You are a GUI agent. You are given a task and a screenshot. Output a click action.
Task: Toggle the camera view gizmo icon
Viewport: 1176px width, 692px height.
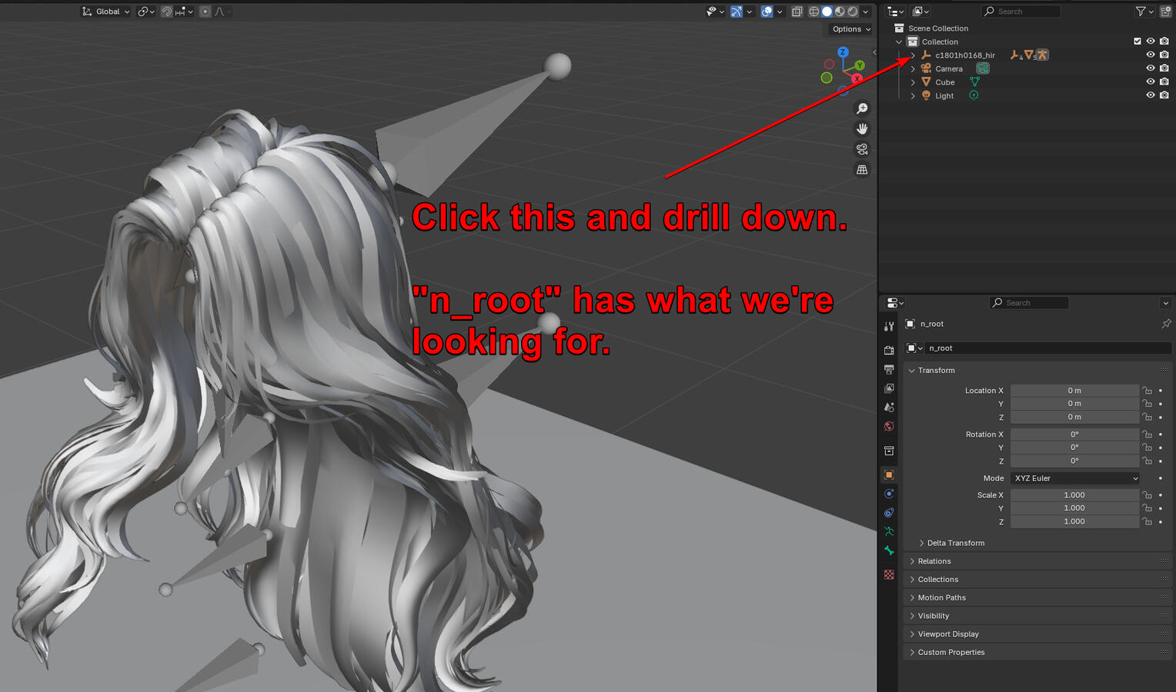tap(862, 149)
